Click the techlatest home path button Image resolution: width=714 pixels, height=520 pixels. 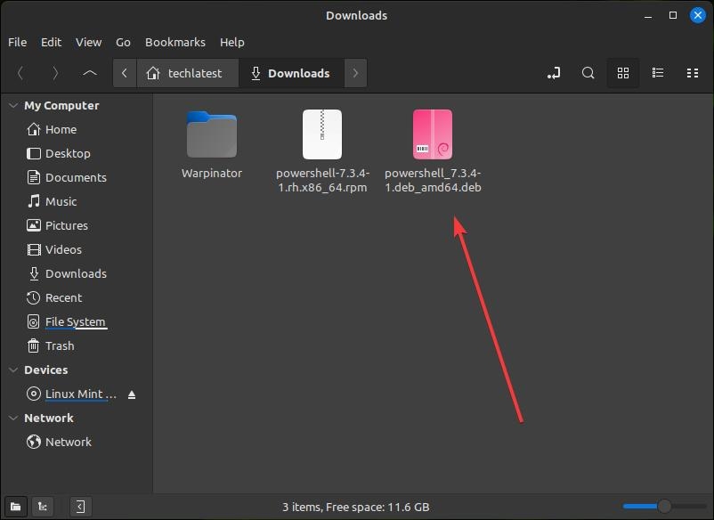click(187, 73)
